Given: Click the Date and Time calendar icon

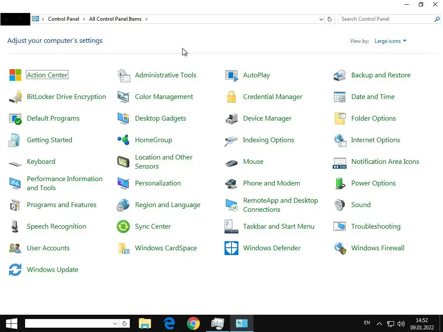Looking at the screenshot, I should [340, 97].
